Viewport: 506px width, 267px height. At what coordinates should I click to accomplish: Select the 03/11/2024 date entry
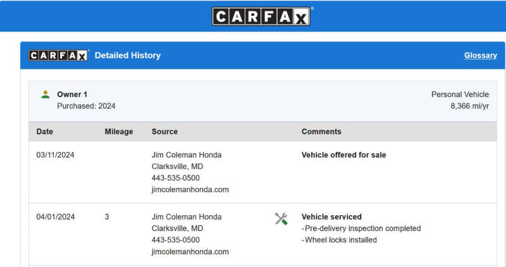click(55, 155)
